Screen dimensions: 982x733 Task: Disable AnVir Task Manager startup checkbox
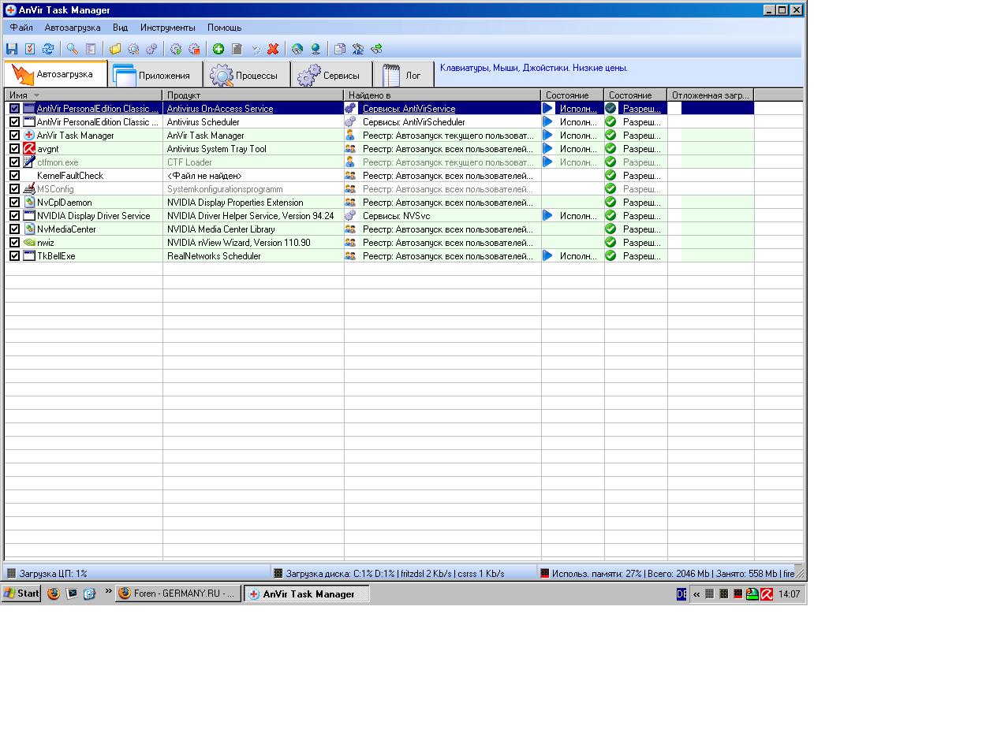14,136
